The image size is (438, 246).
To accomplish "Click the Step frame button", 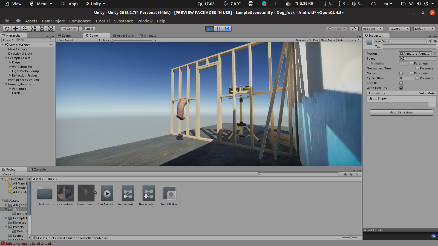I will click(227, 29).
